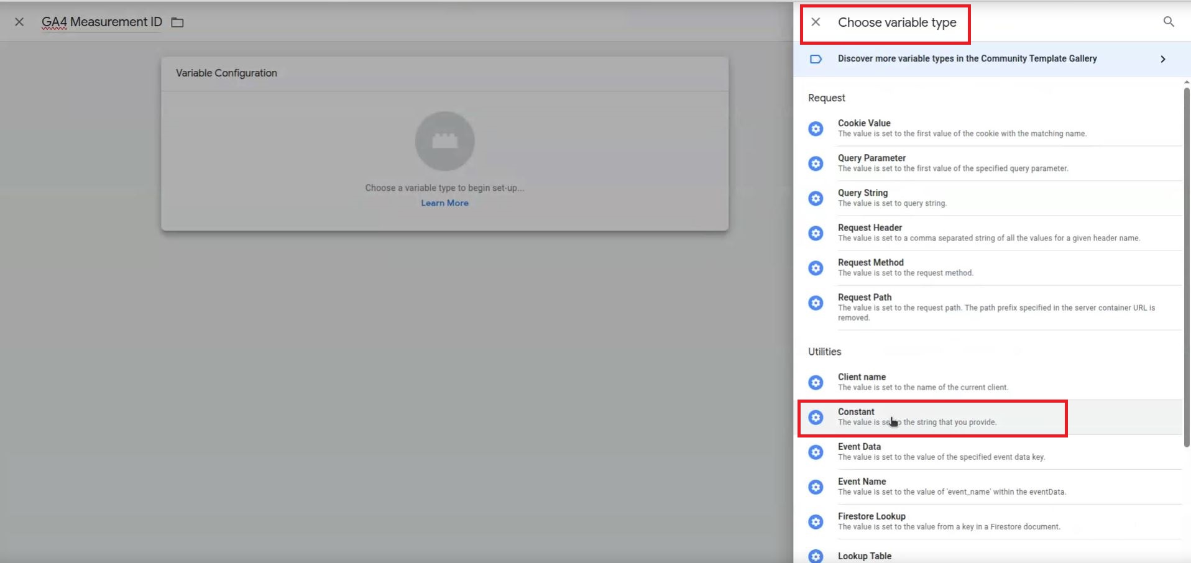Click the Lookup Table variable icon
This screenshot has height=563, width=1191.
[816, 556]
